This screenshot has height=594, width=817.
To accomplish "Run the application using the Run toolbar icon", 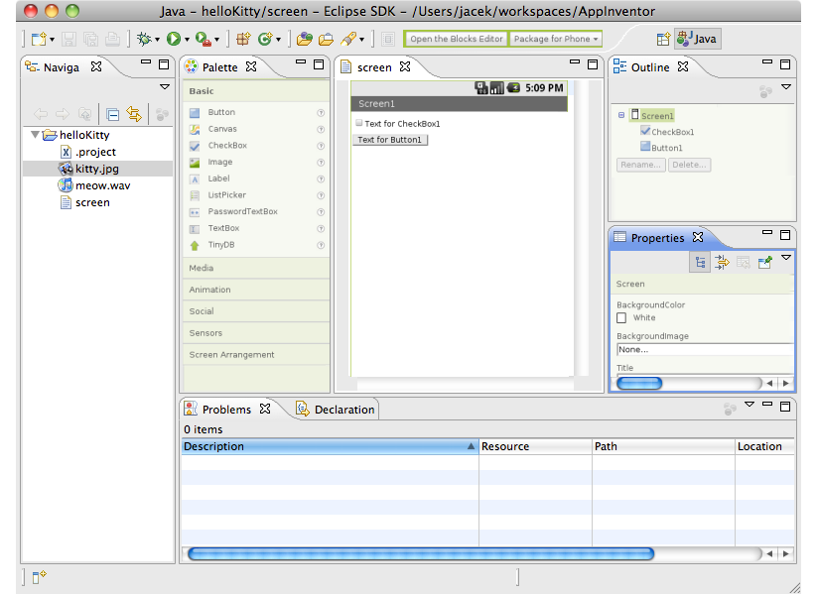I will click(x=172, y=39).
